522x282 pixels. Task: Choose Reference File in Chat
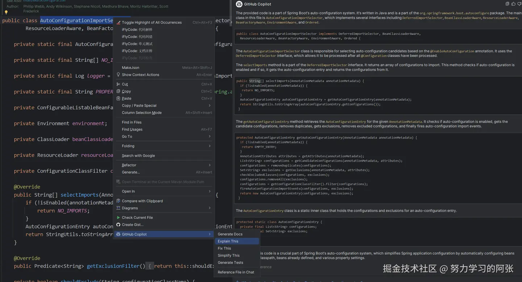(237, 272)
